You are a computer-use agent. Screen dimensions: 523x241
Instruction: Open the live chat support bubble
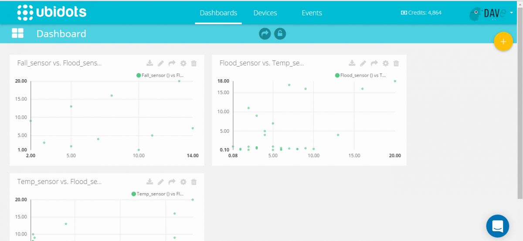(497, 226)
